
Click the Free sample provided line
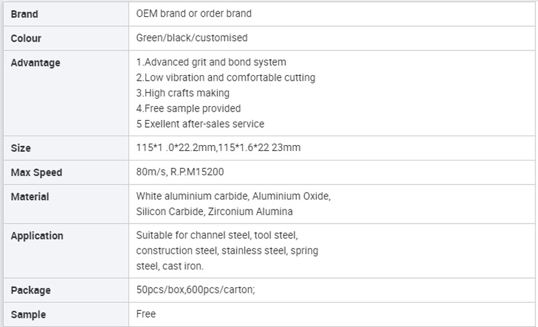pyautogui.click(x=188, y=108)
